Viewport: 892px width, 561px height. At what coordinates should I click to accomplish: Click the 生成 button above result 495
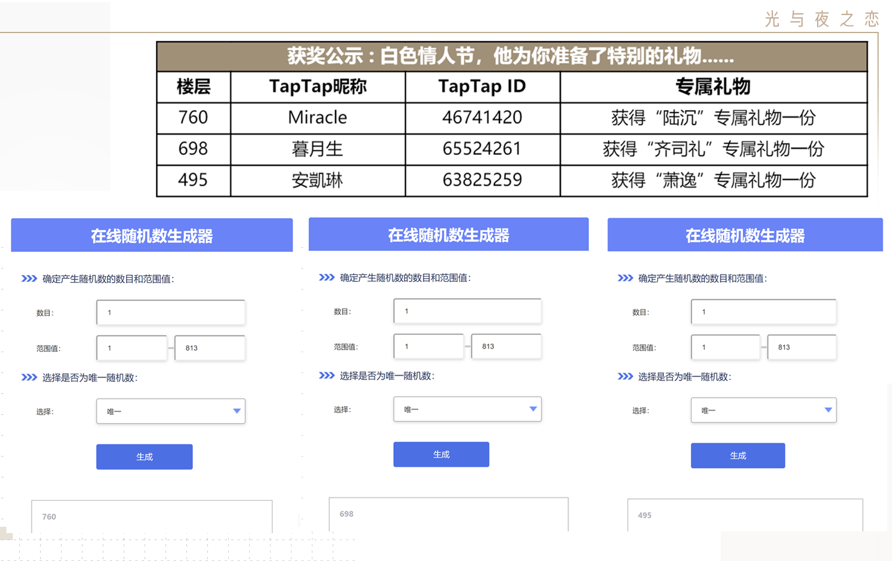pos(738,455)
